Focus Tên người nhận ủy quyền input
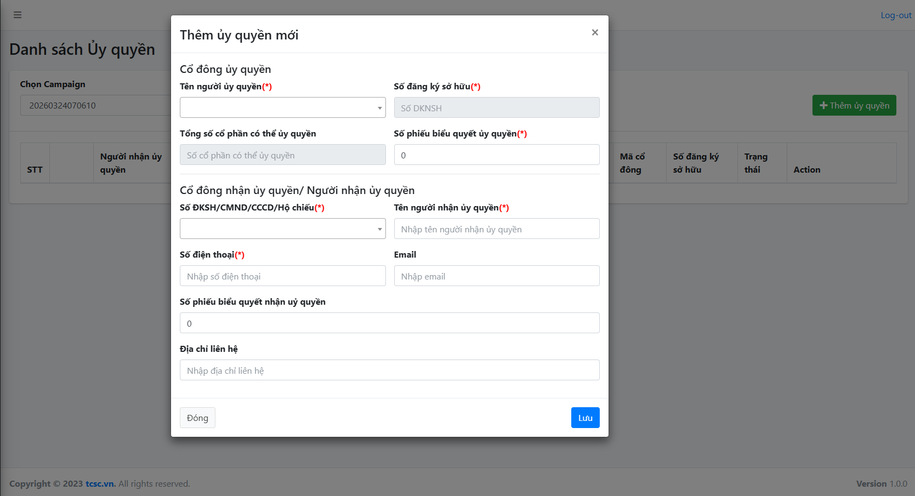The image size is (915, 496). click(x=497, y=229)
